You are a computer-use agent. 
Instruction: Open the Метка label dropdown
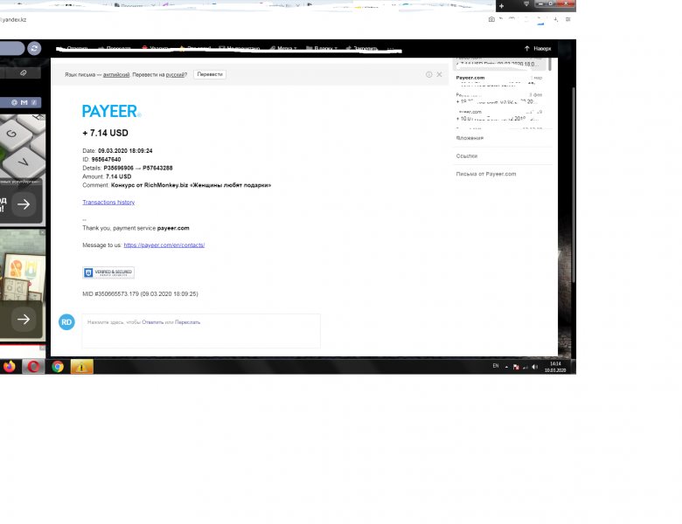[283, 48]
